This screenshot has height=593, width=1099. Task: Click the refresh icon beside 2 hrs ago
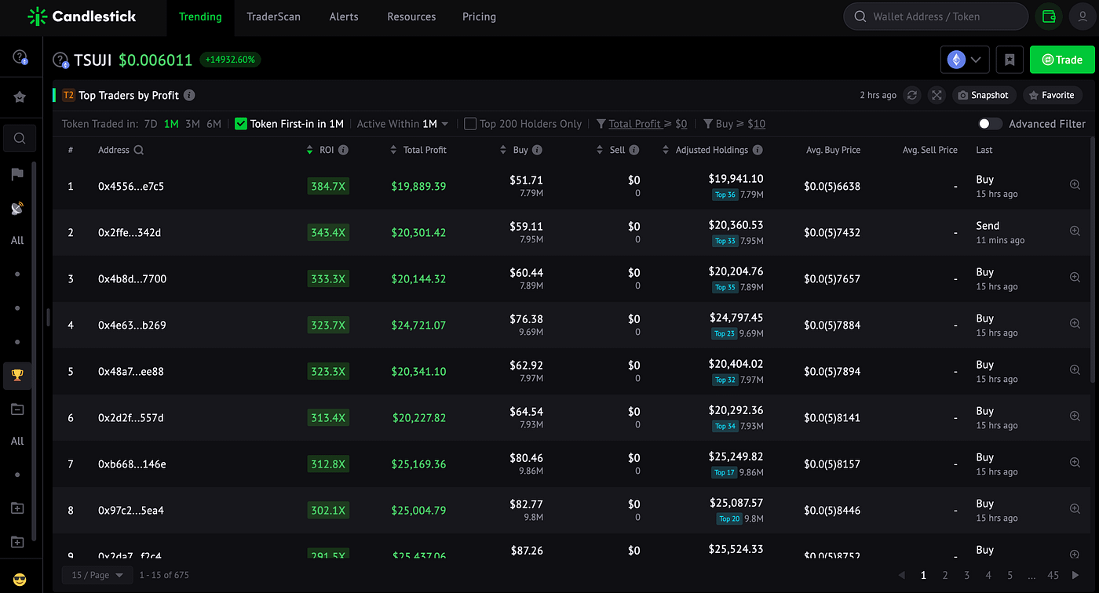912,95
